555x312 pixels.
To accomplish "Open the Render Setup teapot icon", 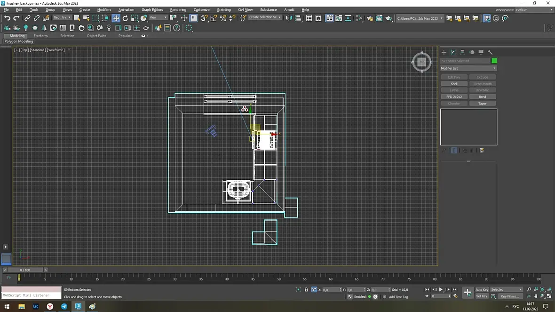I will click(x=370, y=18).
